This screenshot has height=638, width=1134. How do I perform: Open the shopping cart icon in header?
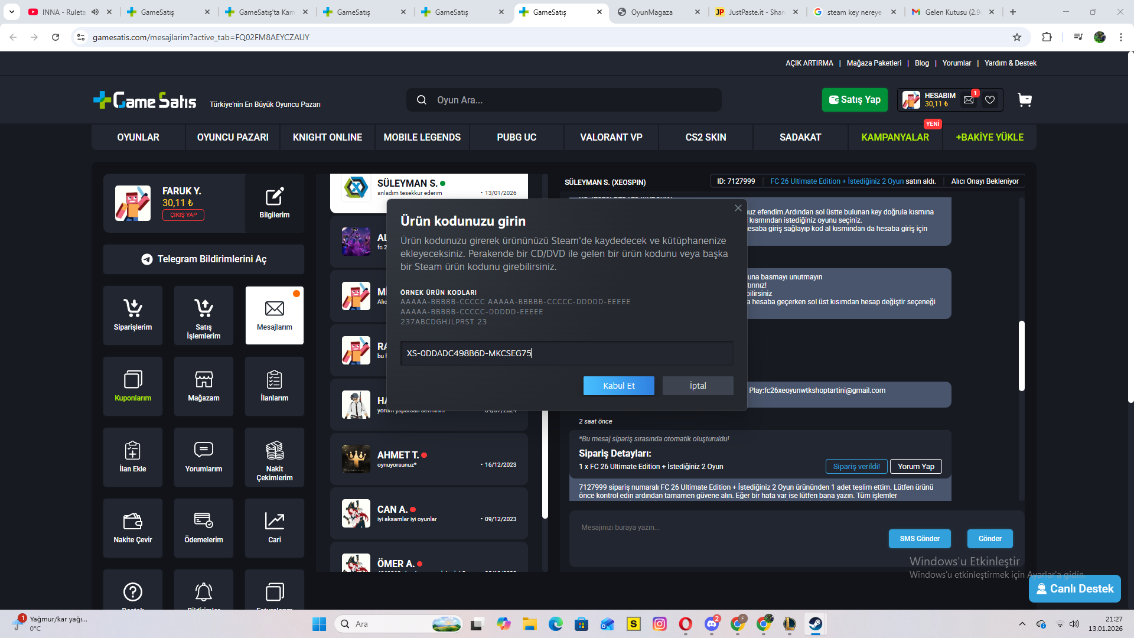(1025, 100)
